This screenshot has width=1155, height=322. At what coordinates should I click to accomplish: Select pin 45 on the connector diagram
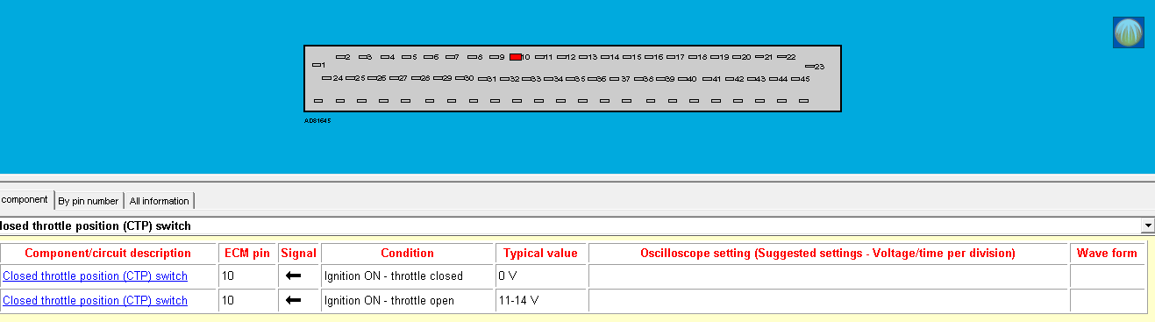(800, 79)
